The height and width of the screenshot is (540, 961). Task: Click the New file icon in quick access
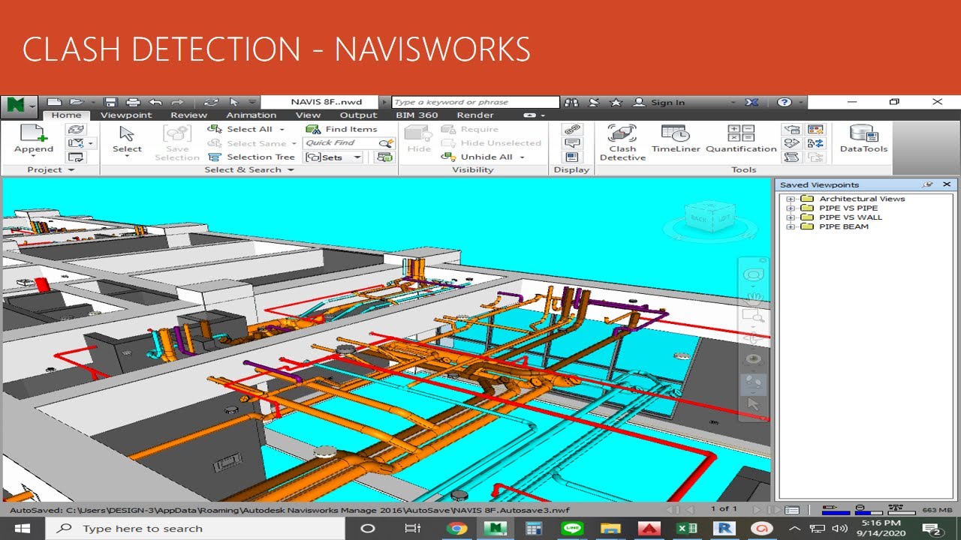click(x=53, y=102)
